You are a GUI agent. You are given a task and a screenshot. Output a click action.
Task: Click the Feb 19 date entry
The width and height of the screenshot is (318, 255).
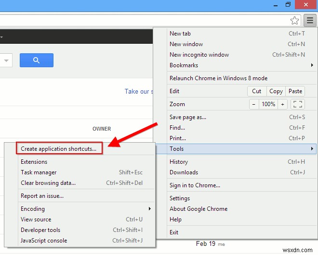[x=205, y=243]
